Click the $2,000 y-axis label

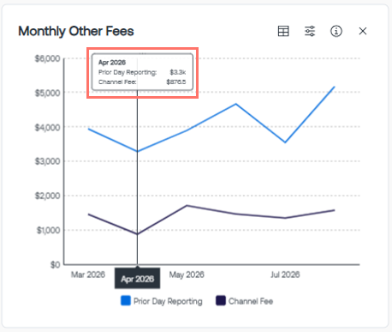click(x=47, y=196)
